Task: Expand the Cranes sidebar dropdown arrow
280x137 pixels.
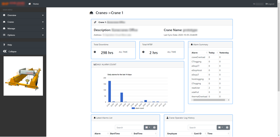Action: click(43, 22)
